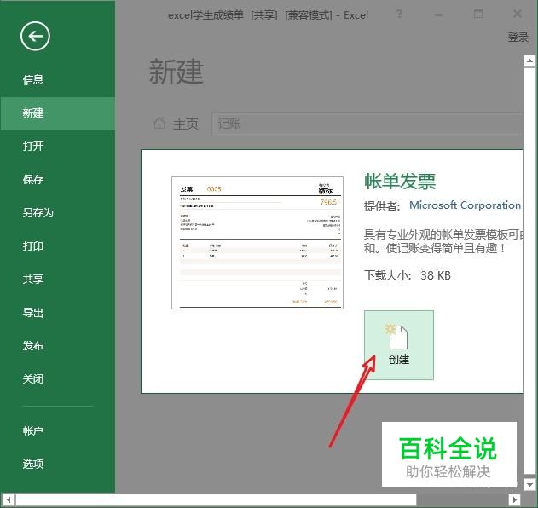This screenshot has height=508, width=538.
Task: Click the 帐单发票 template preview thumbnail
Action: click(257, 243)
